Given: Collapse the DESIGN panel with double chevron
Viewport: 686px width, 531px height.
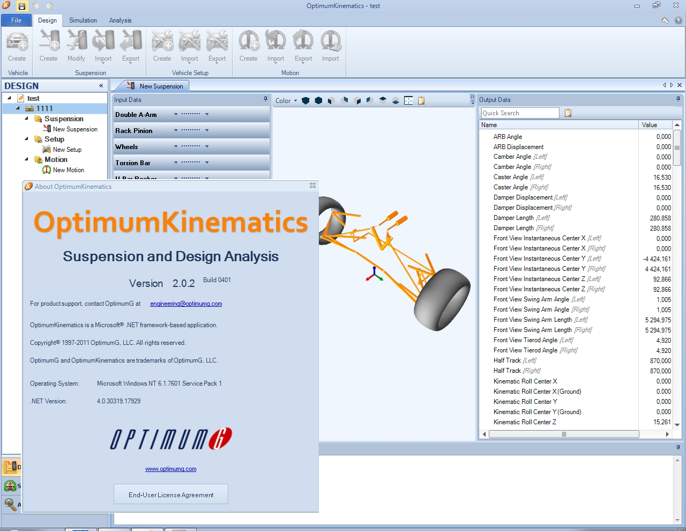Looking at the screenshot, I should (x=101, y=86).
